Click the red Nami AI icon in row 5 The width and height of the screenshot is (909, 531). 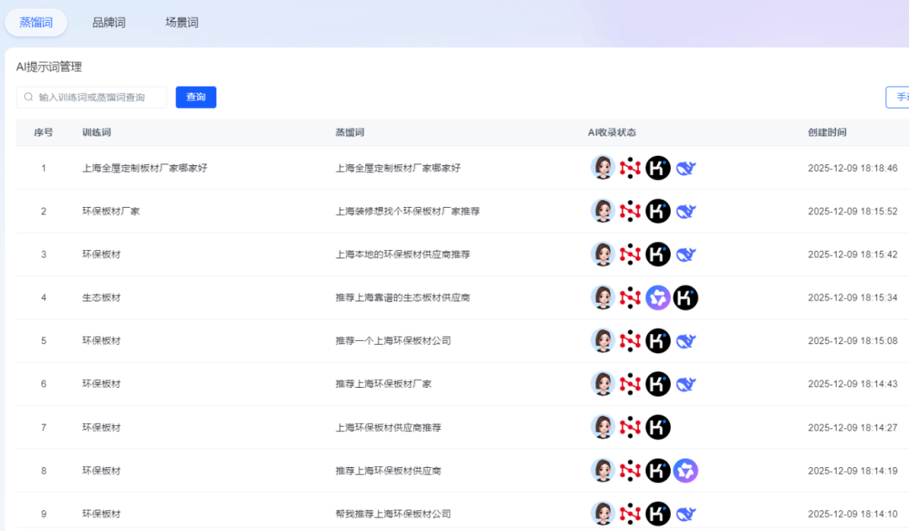pos(630,341)
